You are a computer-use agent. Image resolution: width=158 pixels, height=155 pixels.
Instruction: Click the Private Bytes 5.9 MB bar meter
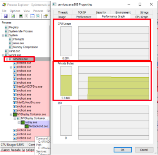(66, 81)
